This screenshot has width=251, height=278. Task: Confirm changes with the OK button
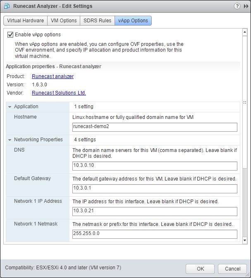pyautogui.click(x=200, y=269)
